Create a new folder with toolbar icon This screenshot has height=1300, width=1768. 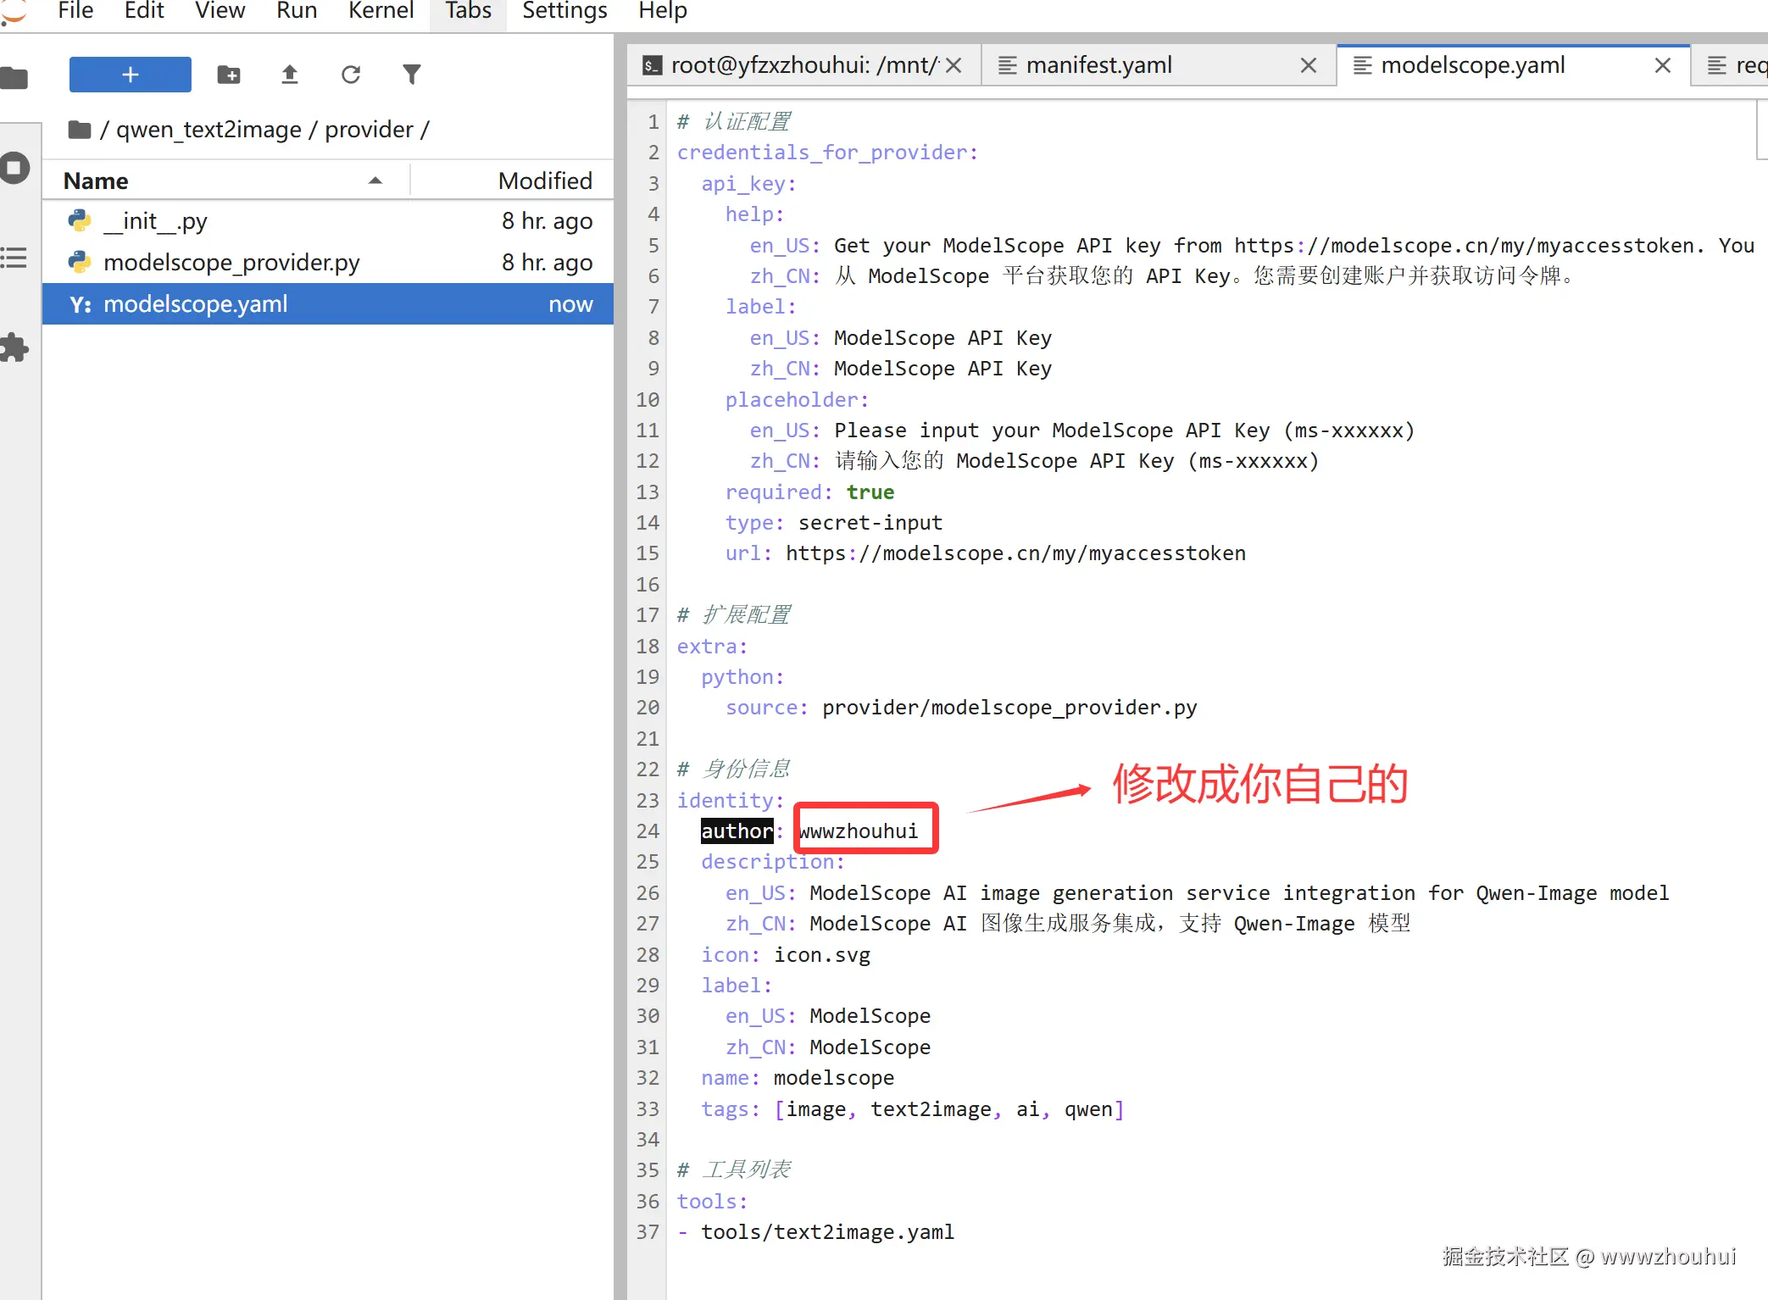click(229, 75)
